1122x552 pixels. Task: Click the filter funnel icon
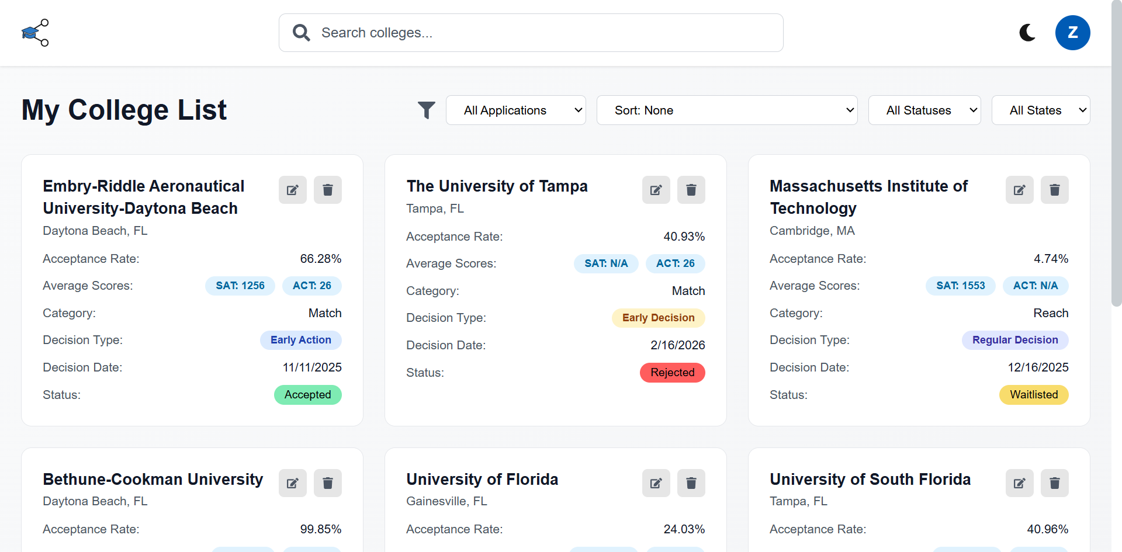[x=427, y=110]
